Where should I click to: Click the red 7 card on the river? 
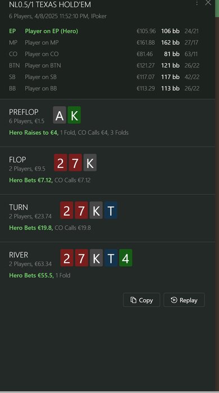[x=81, y=258]
